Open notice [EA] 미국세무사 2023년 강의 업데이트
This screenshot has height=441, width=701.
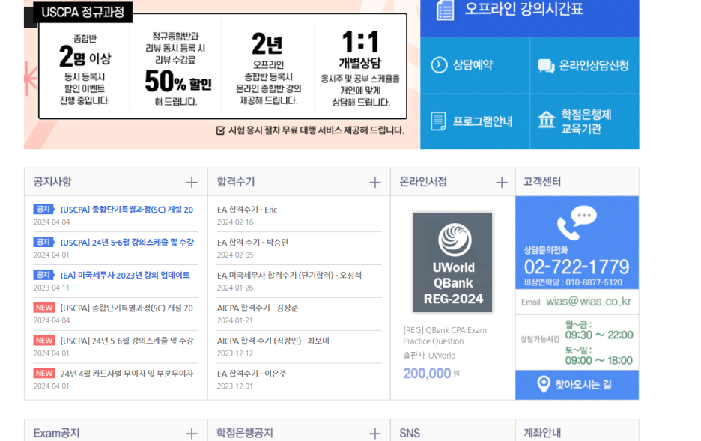point(125,276)
